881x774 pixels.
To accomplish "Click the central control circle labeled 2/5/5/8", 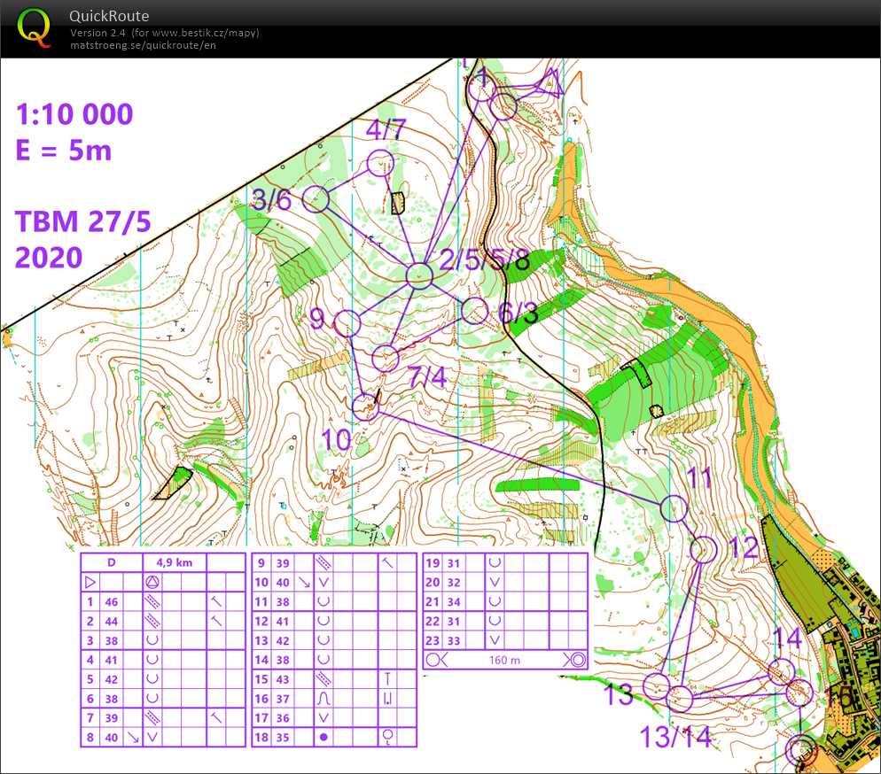I will (x=419, y=276).
